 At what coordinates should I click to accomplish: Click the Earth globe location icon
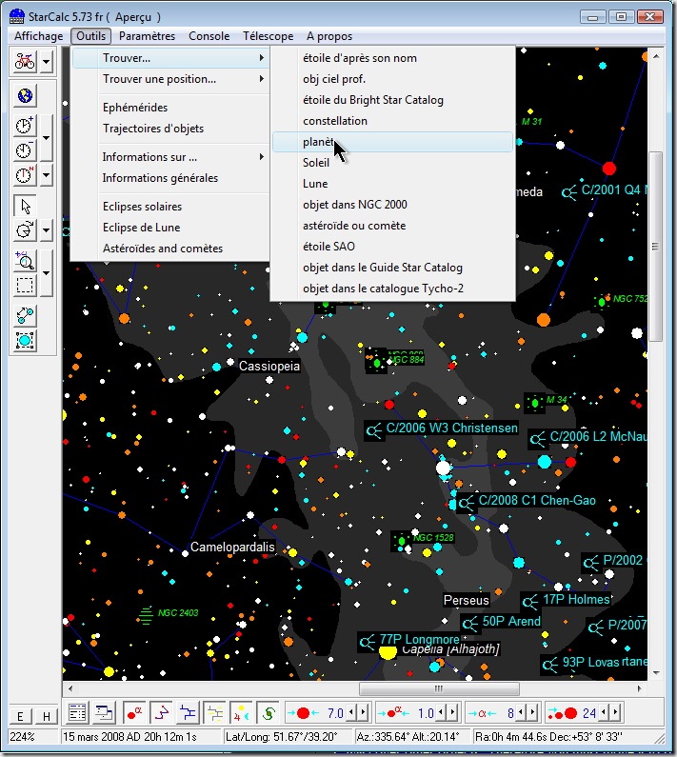25,96
